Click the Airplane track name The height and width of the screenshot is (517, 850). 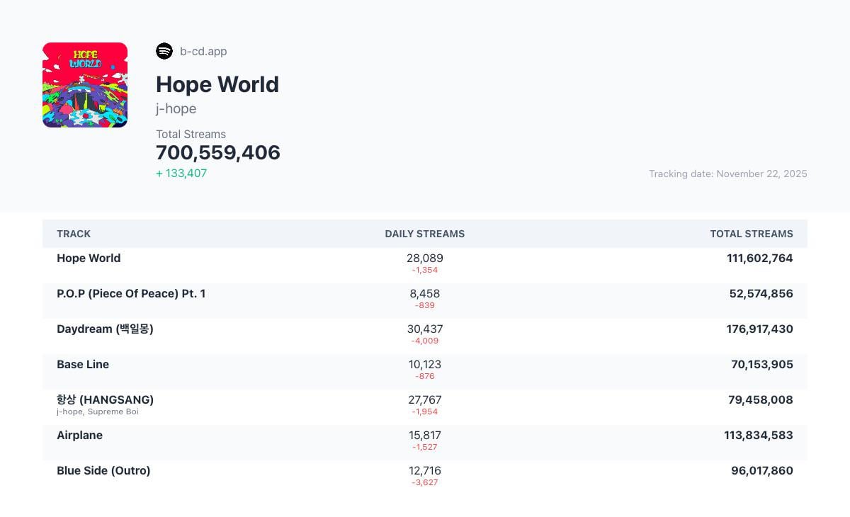[x=79, y=436]
